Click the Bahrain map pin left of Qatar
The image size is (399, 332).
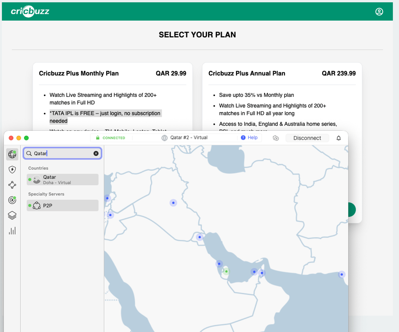coord(219,263)
